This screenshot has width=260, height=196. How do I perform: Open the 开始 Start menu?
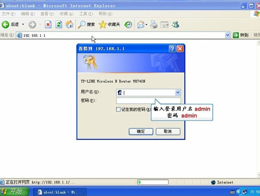(14, 192)
